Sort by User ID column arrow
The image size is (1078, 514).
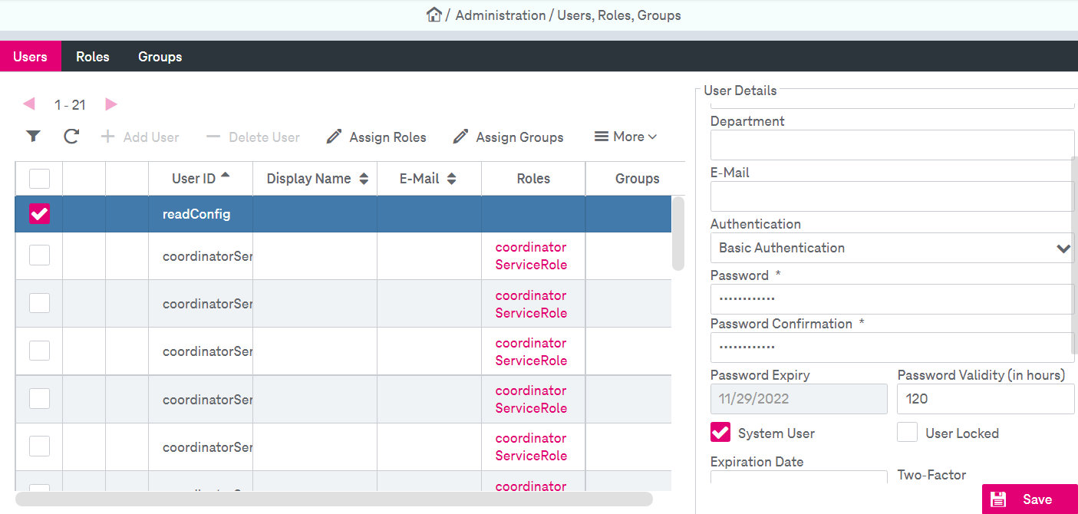tap(225, 175)
